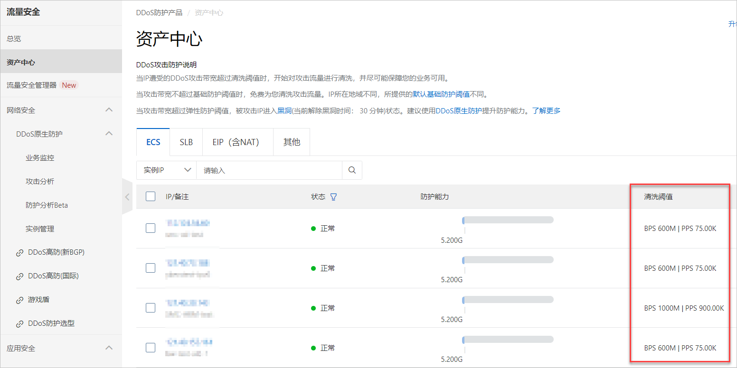Click the BPS 1000M | PPS 900.00K value
737x368 pixels.
pos(684,308)
